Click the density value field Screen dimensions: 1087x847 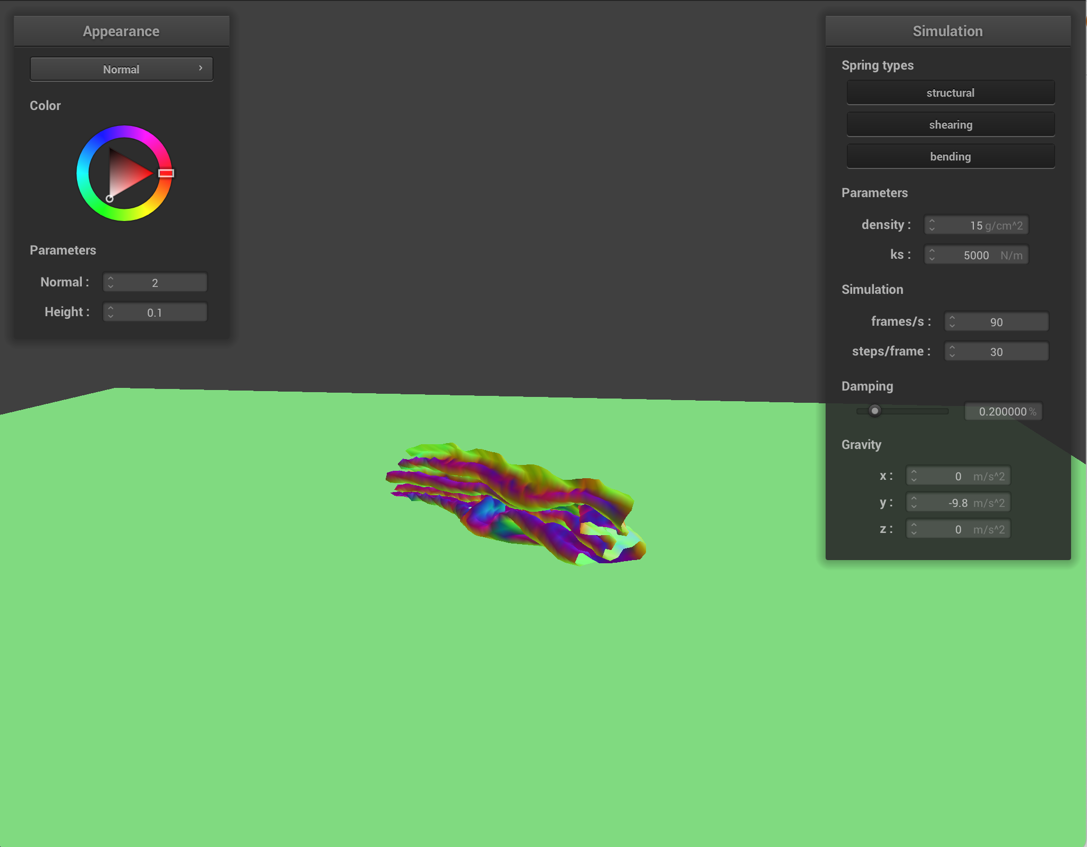(976, 225)
